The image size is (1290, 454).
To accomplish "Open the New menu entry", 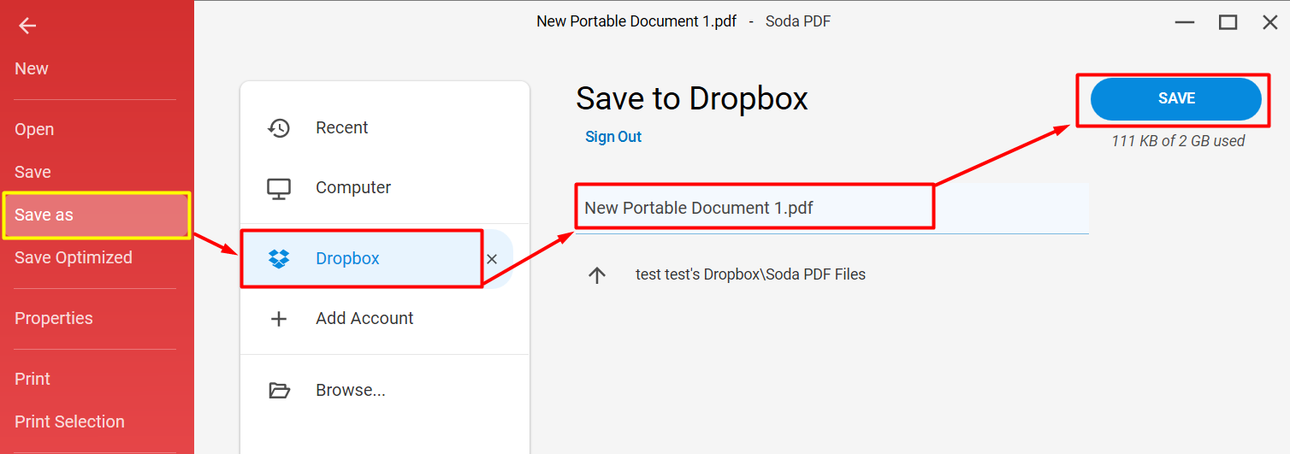I will (32, 68).
